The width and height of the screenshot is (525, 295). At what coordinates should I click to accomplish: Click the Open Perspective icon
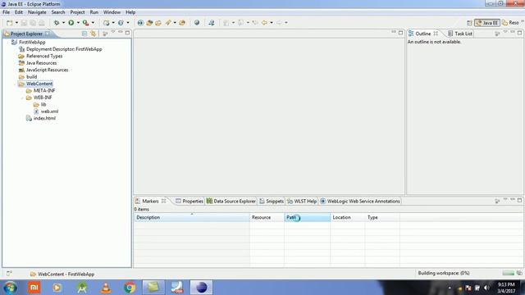tap(469, 23)
